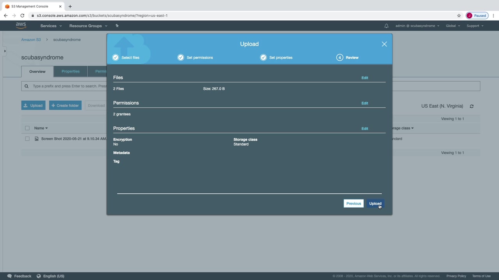The width and height of the screenshot is (499, 280).
Task: Open the admin @ scubasyndrome account menu
Action: (x=417, y=26)
